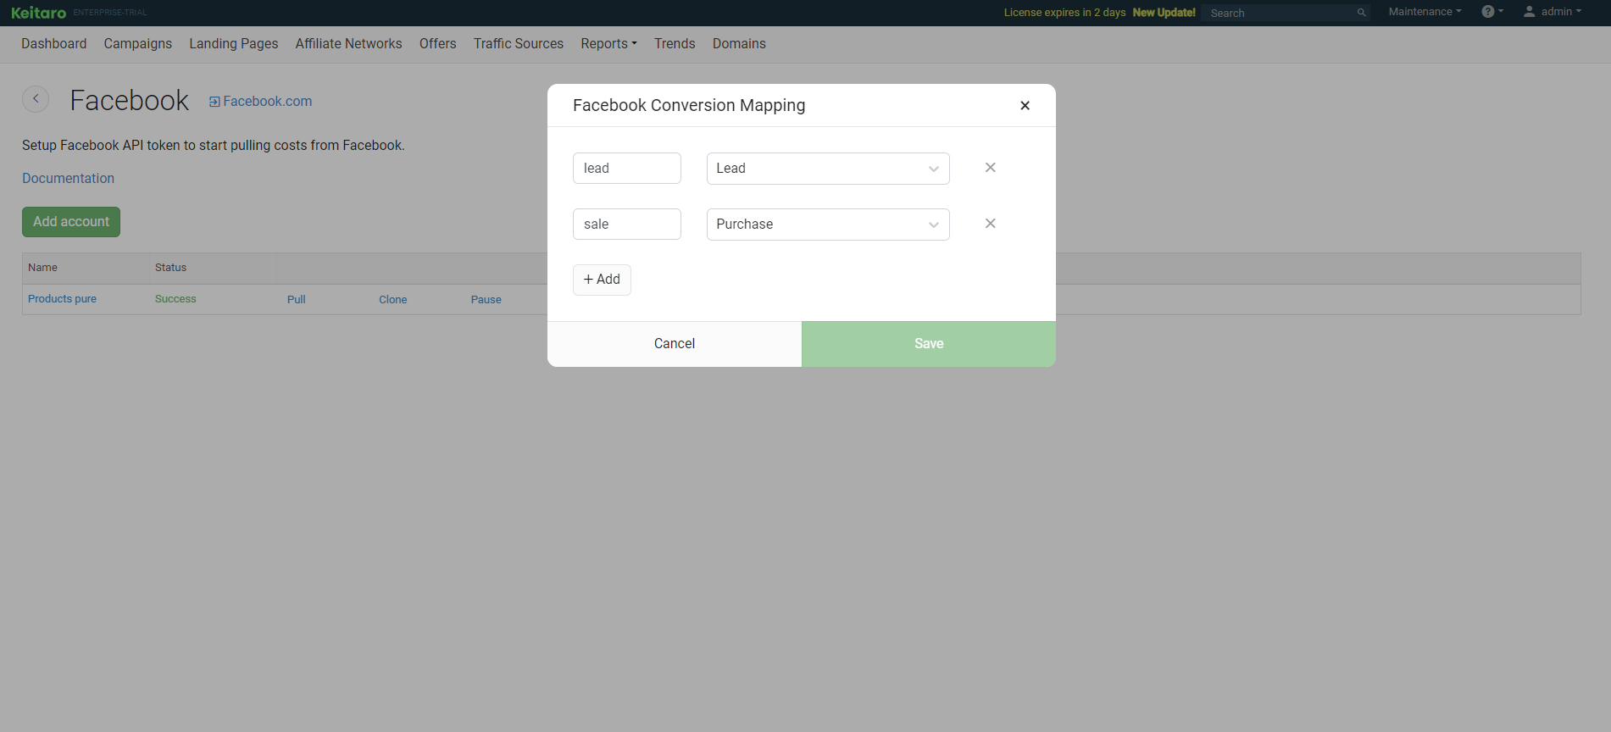Close the Facebook Conversion Mapping dialog
The image size is (1611, 732).
click(1025, 106)
